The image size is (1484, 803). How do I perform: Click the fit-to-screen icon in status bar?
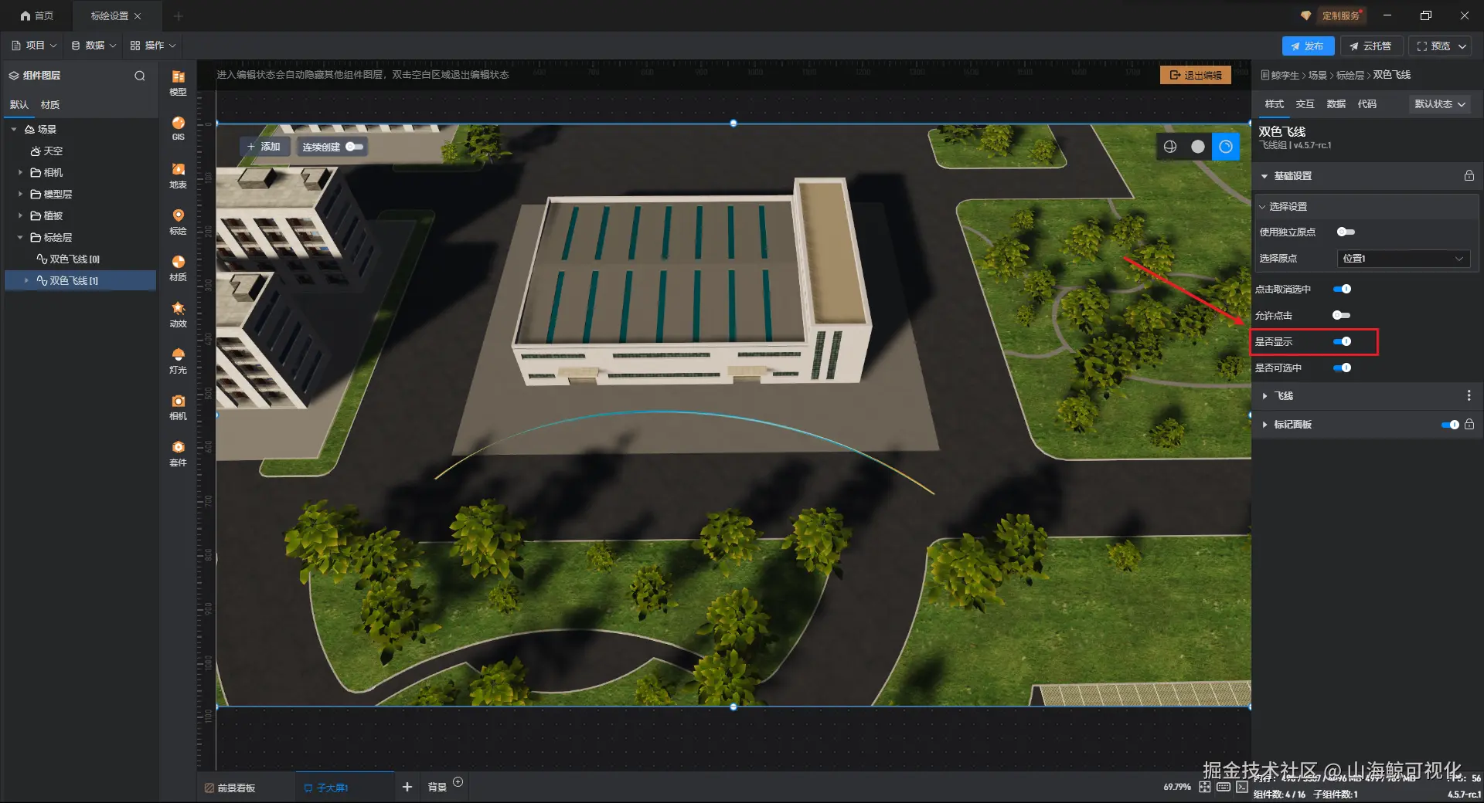tap(1205, 787)
